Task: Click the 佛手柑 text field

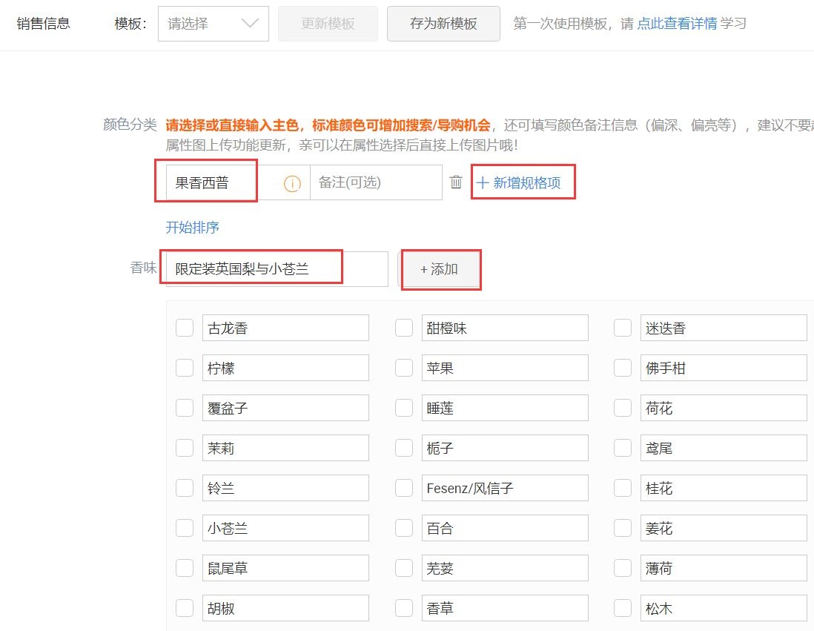Action: tap(724, 368)
